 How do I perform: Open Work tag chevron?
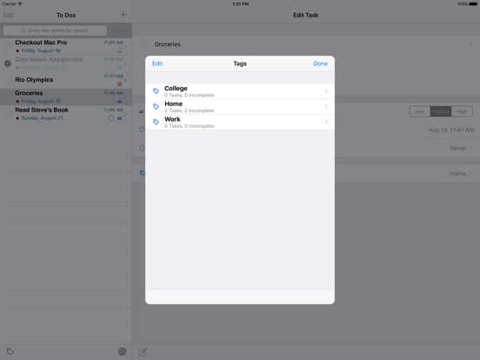(326, 122)
